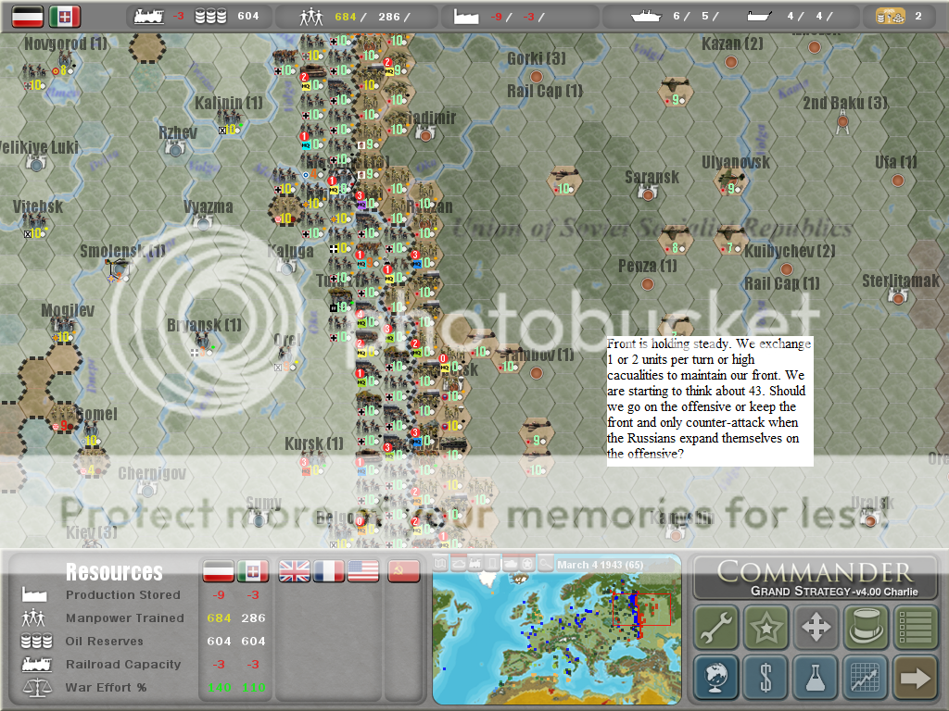Image resolution: width=949 pixels, height=711 pixels.
Task: Click the Italian flag in top bar
Action: click(x=65, y=16)
